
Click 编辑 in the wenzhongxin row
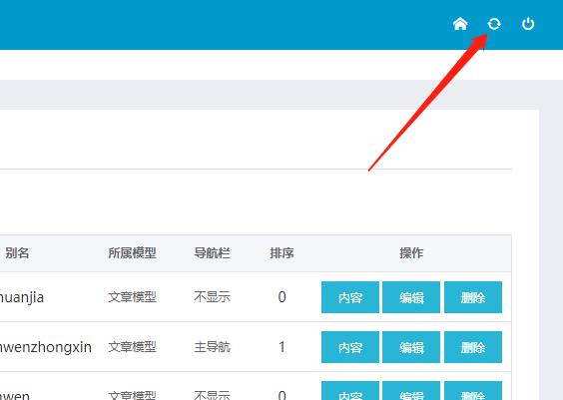[x=411, y=347]
